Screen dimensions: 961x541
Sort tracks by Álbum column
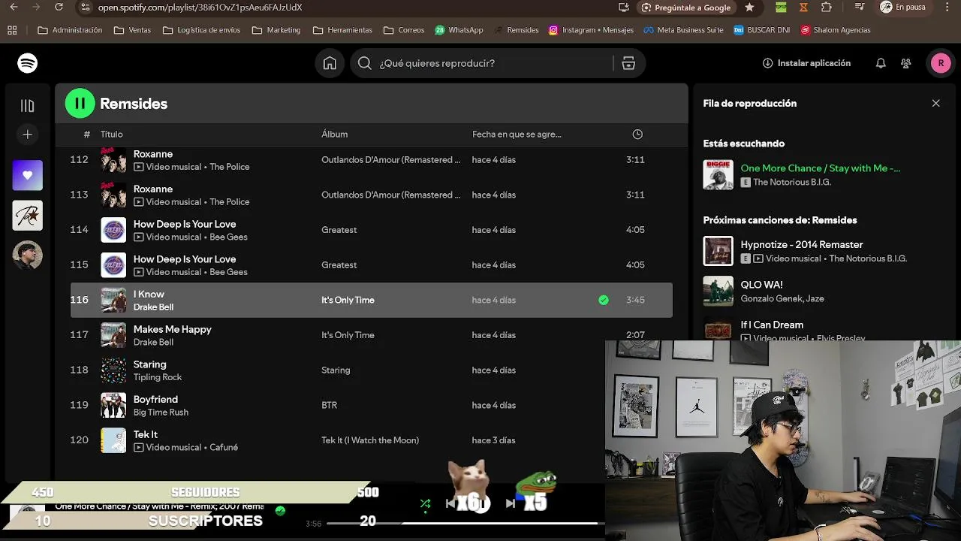334,134
